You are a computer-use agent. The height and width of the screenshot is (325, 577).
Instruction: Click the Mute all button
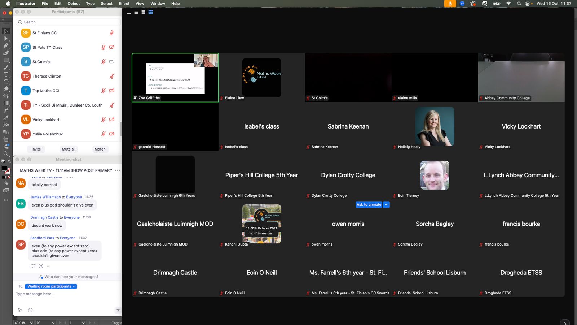coord(69,149)
